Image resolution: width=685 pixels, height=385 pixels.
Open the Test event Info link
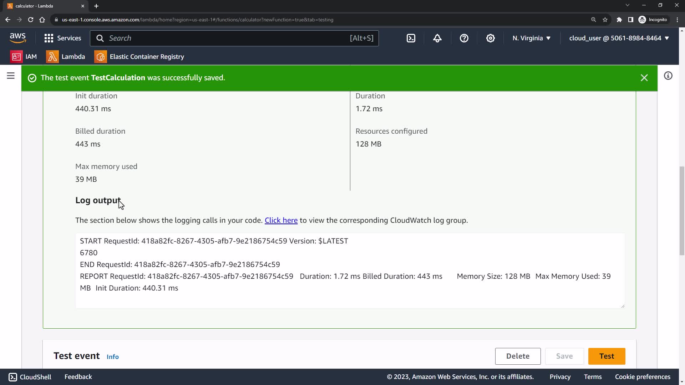pos(112,356)
